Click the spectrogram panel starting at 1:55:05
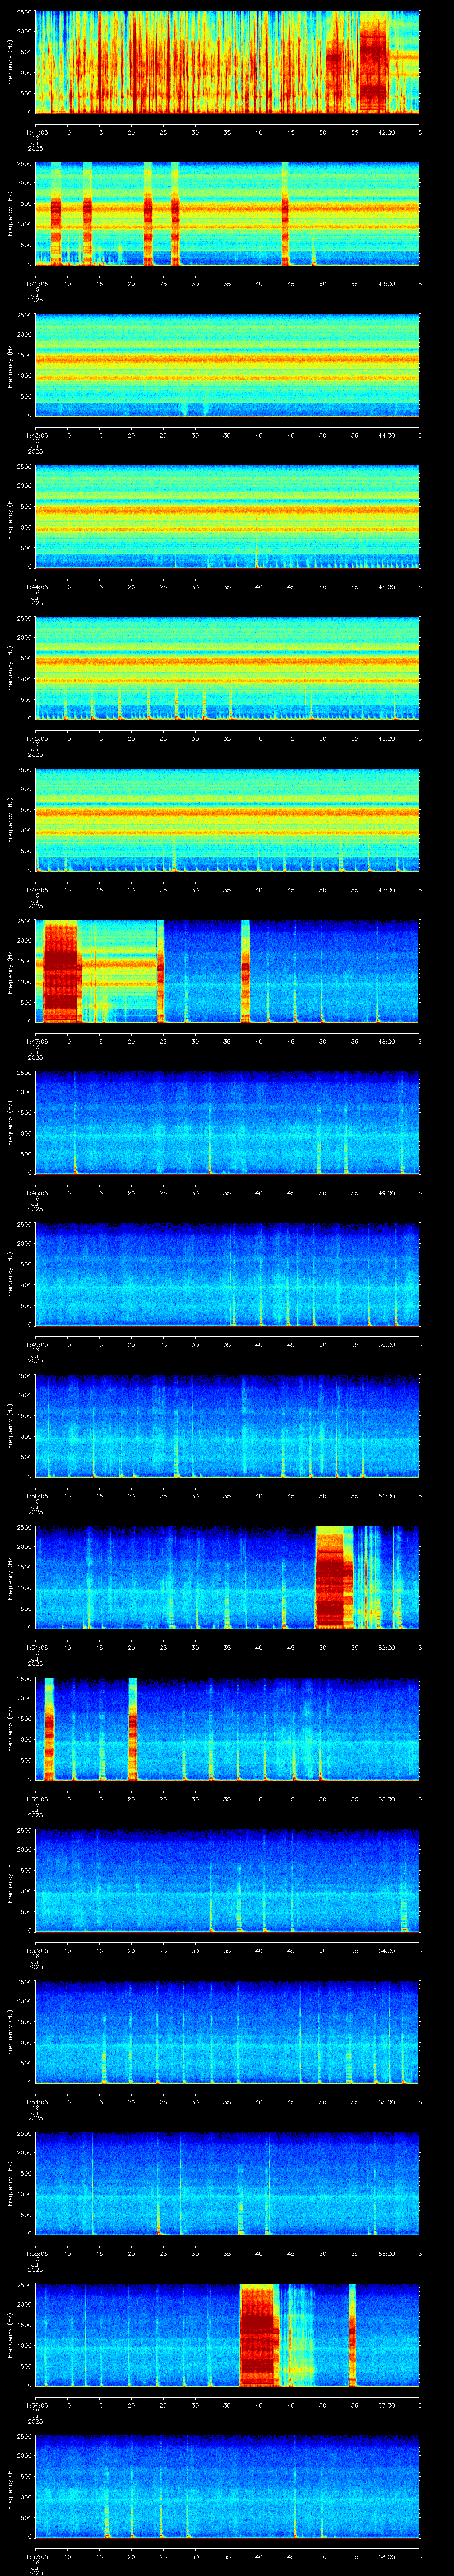Image resolution: width=454 pixels, height=2576 pixels. point(227,2184)
